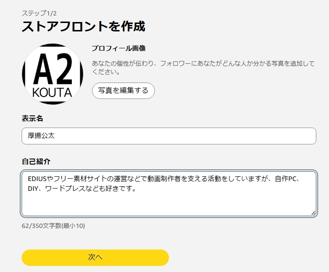Click the A2 KOUTA profile image
The image size is (329, 272).
click(53, 74)
